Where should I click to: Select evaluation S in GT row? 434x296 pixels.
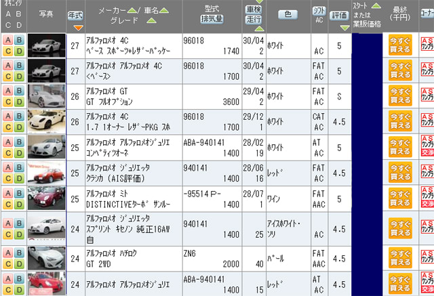(339, 96)
